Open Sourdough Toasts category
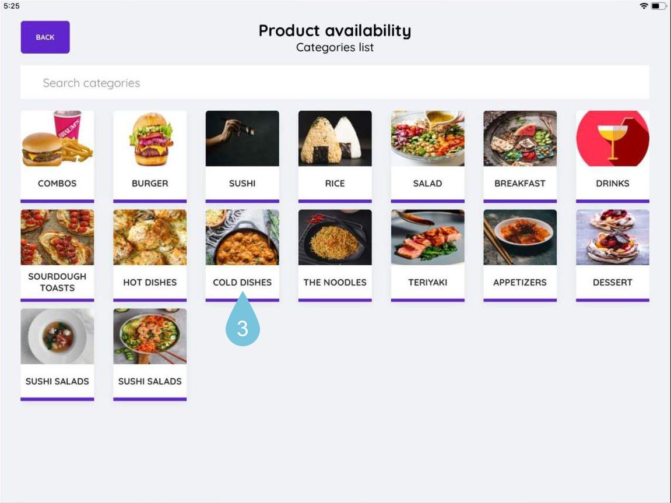 coord(57,255)
